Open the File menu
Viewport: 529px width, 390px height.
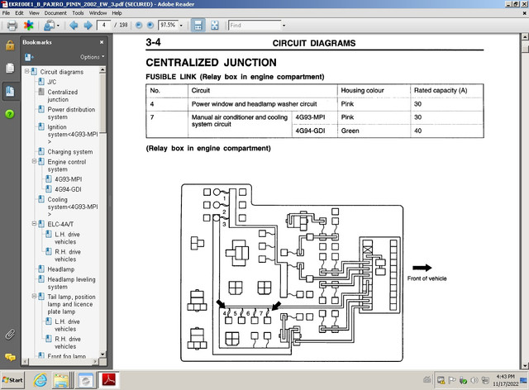pos(6,13)
